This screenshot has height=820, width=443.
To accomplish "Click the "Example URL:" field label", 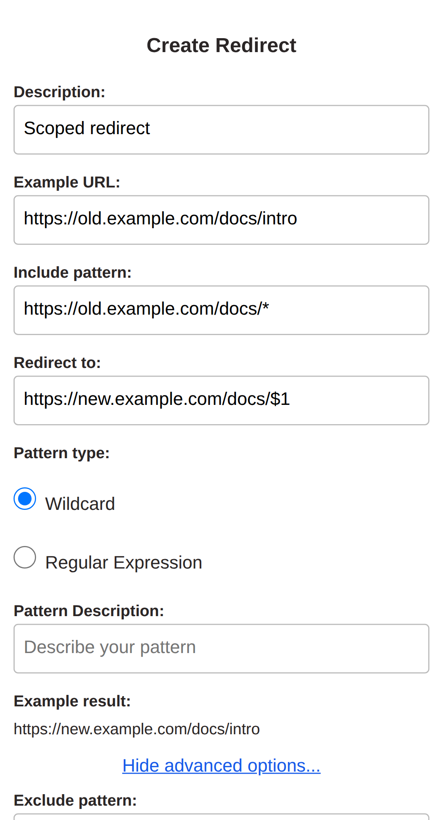I will [67, 182].
